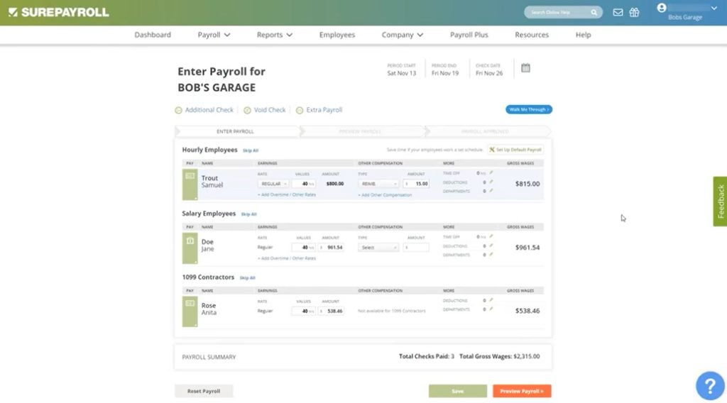
Task: Open the calendar icon beside check date
Action: (525, 68)
